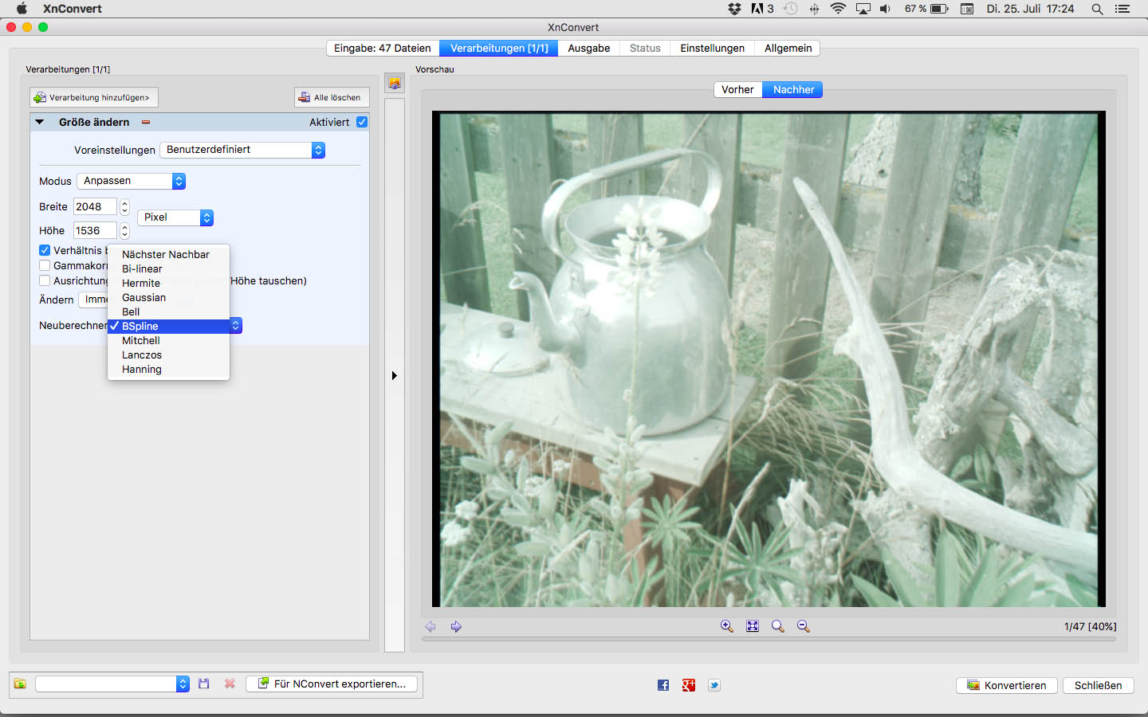1148x717 pixels.
Task: Enable the Gammakorrektur checkbox
Action: click(45, 265)
